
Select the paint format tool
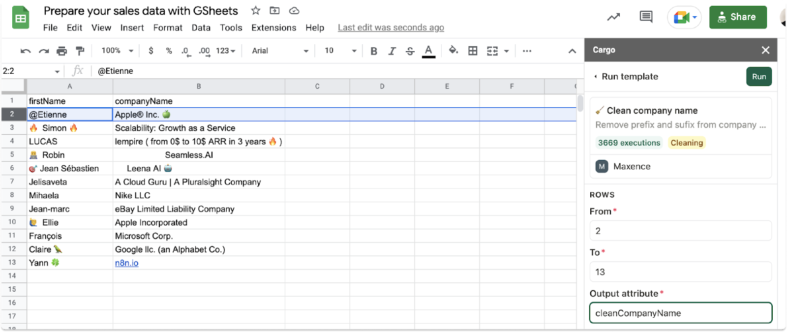point(80,51)
